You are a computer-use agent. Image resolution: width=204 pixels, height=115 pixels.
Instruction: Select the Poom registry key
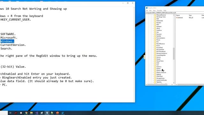click(x=158, y=46)
